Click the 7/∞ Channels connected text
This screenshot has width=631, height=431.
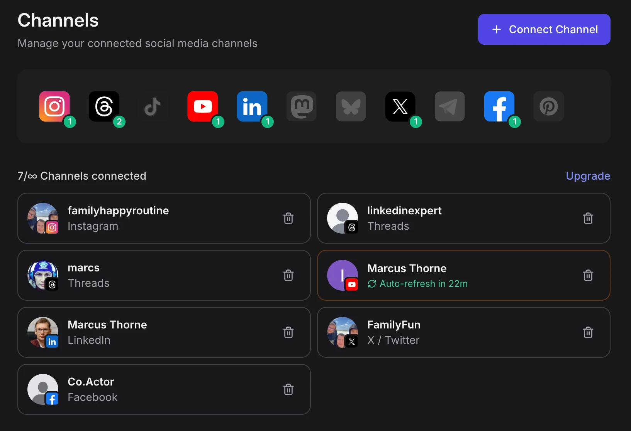(x=82, y=176)
